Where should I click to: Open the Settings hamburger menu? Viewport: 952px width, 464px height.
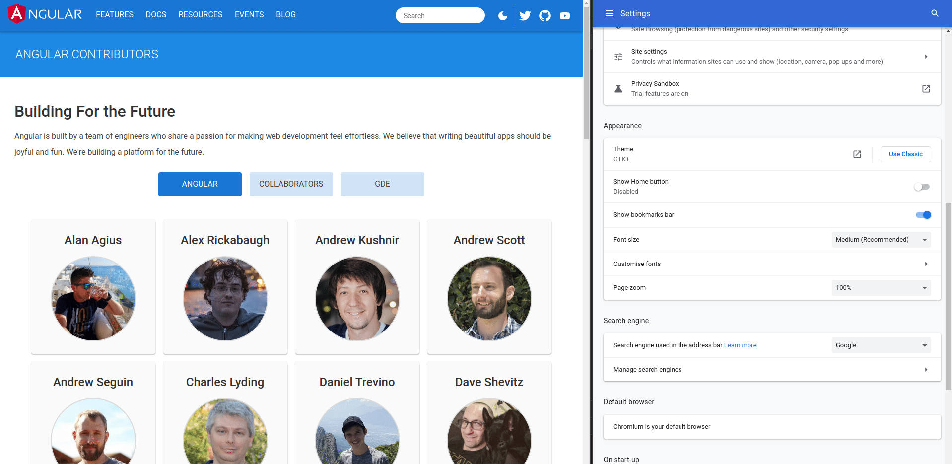click(610, 13)
